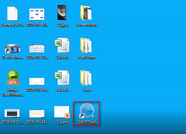The width and height of the screenshot is (186, 134).
Task: Select the 2016-05-31... screenshot thumbnail
Action: 12,113
